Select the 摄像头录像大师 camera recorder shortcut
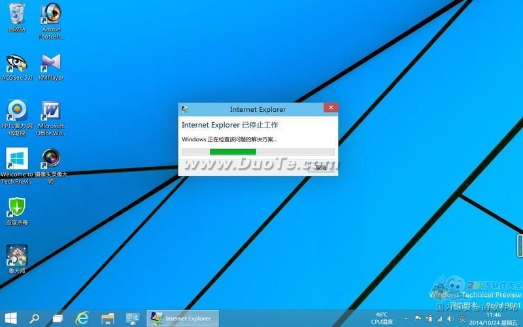 pyautogui.click(x=51, y=166)
